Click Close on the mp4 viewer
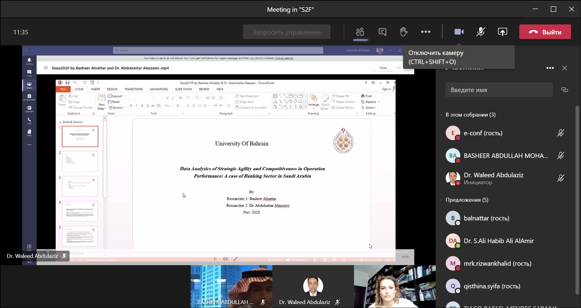 383,68
